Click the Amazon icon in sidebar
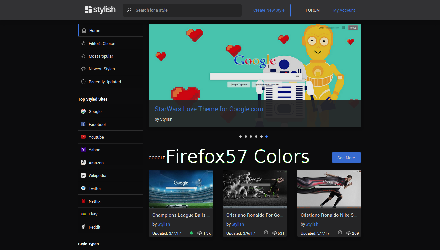440x250 pixels. pyautogui.click(x=83, y=162)
